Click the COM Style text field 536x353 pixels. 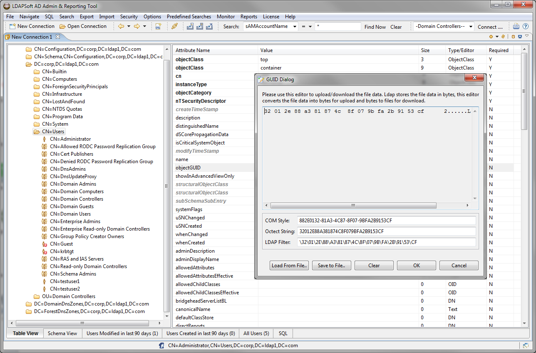386,220
